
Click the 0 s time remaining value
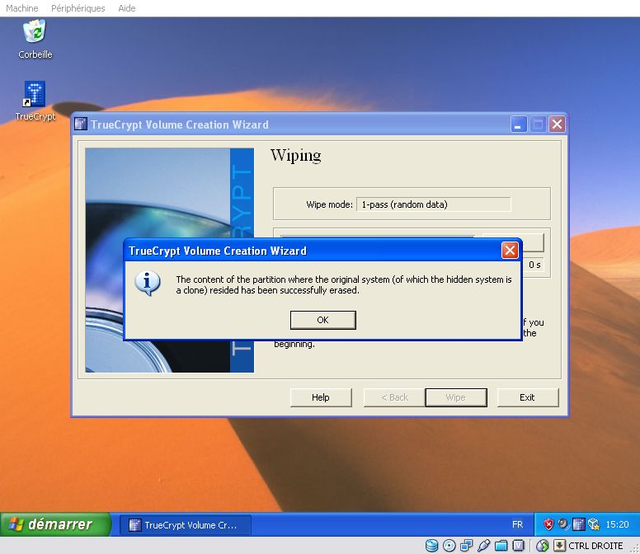[534, 265]
